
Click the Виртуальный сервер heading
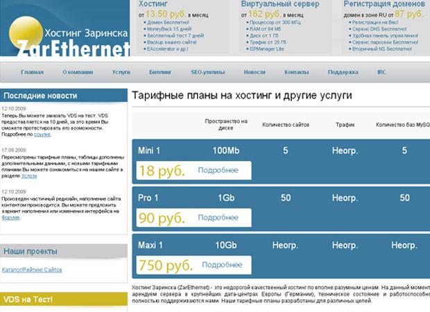(x=280, y=4)
